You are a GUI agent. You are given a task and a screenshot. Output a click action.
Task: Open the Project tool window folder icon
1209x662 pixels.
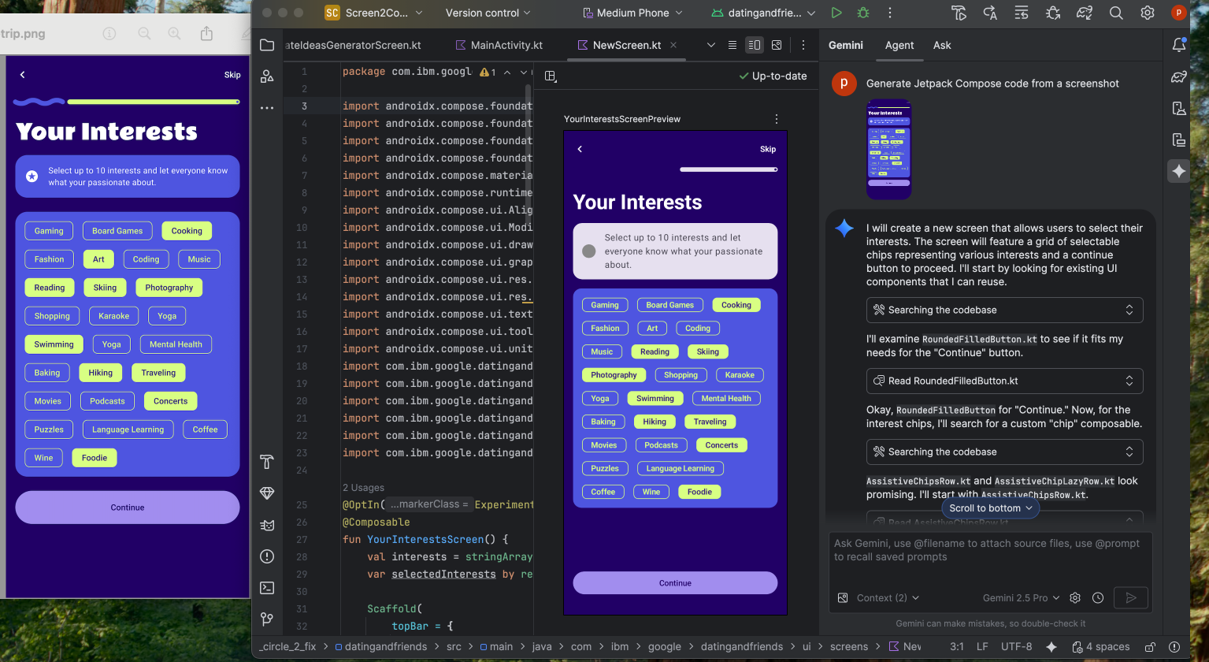tap(267, 45)
